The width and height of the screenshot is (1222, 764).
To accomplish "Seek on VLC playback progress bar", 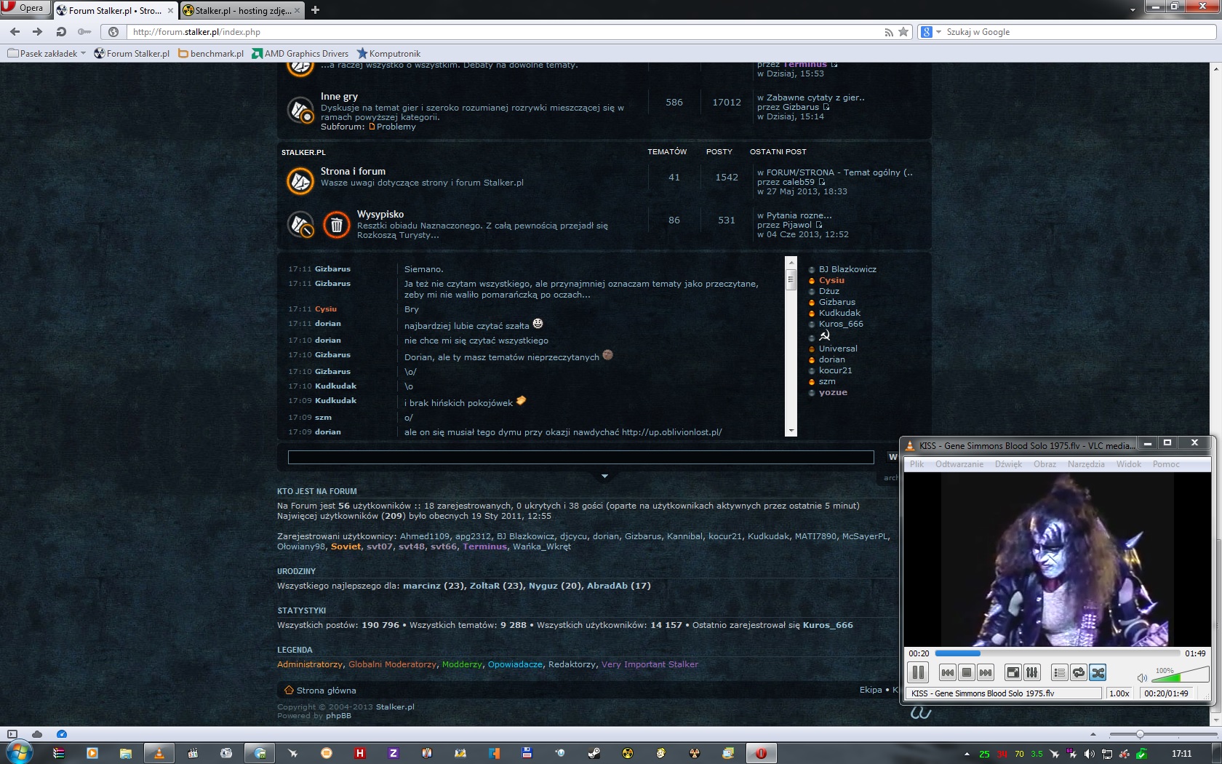I will point(1058,653).
